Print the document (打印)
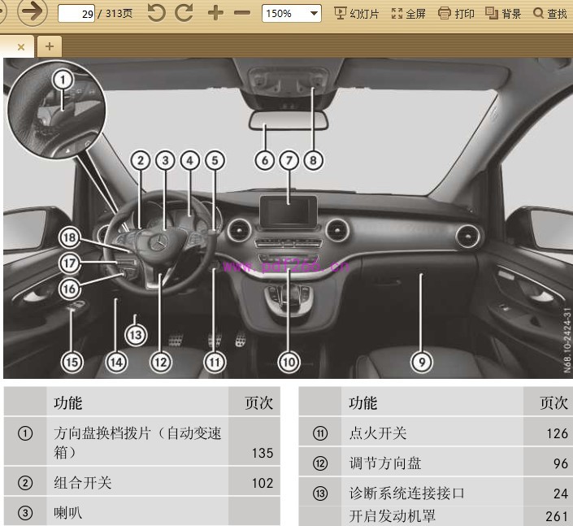Screen dimensions: 573x526 (x=456, y=14)
